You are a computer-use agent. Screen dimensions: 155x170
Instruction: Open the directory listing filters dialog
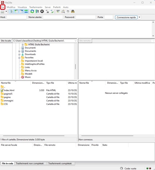pos(58,12)
